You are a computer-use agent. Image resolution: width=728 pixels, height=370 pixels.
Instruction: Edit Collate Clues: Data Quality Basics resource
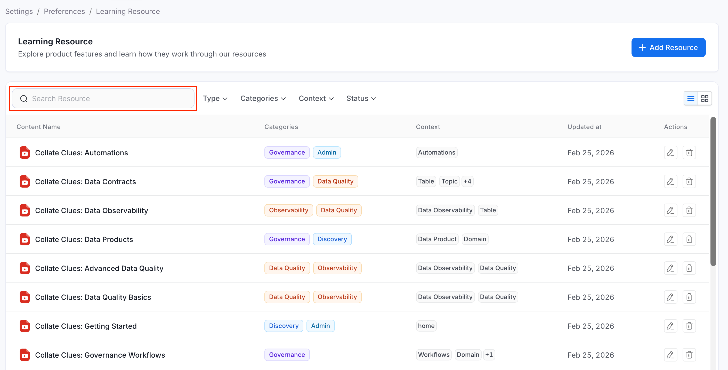[670, 297]
